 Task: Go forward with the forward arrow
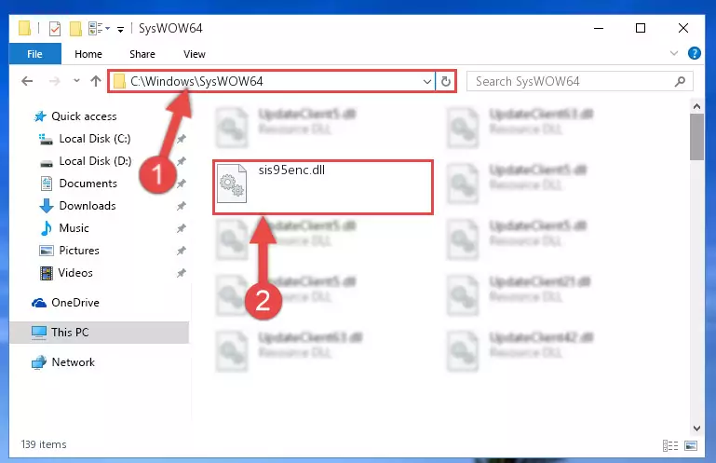[x=54, y=81]
